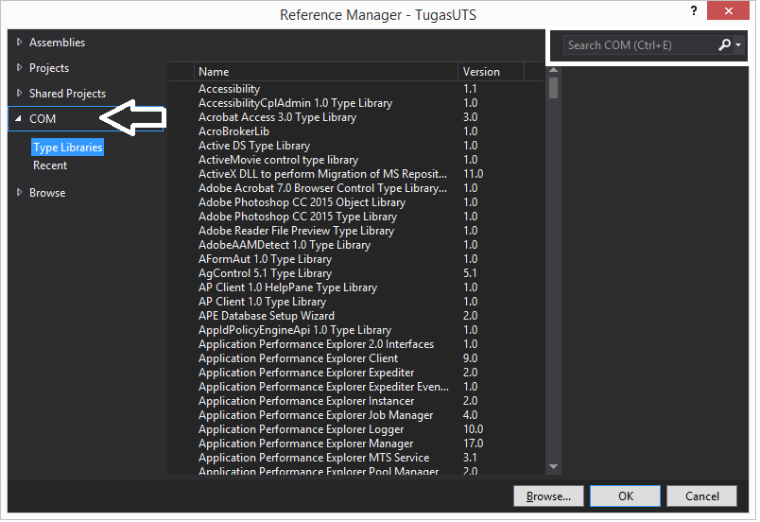
Task: Select AdobeAAMDetect 1.0 Type Library
Action: tap(356, 245)
